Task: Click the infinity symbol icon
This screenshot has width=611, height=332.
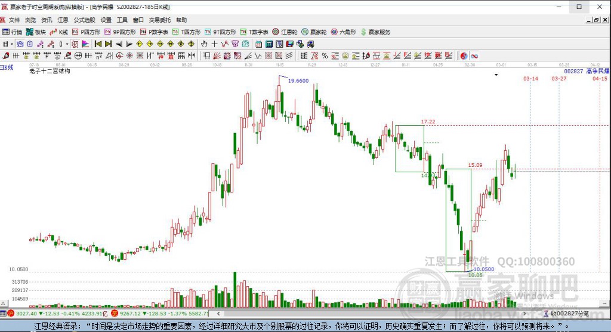Action: point(474,55)
